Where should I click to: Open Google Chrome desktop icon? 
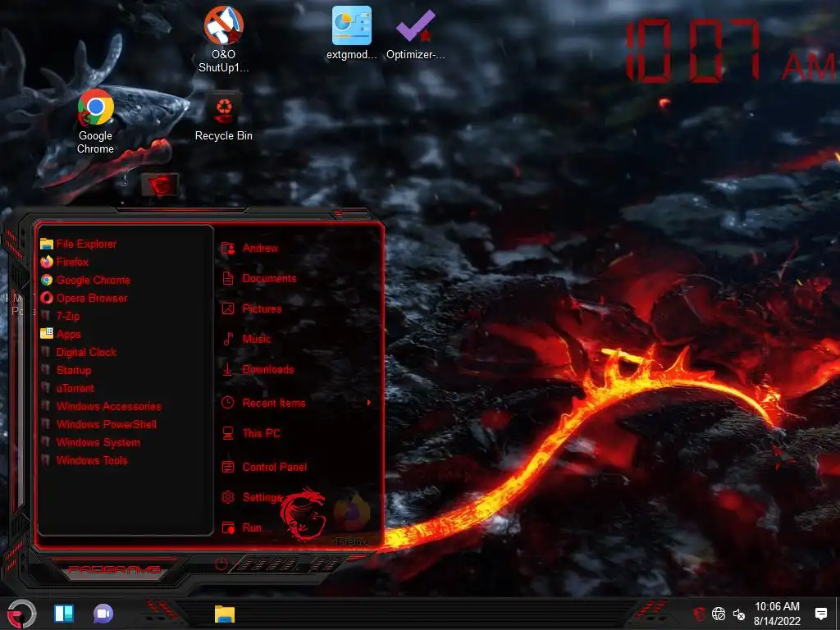click(95, 121)
